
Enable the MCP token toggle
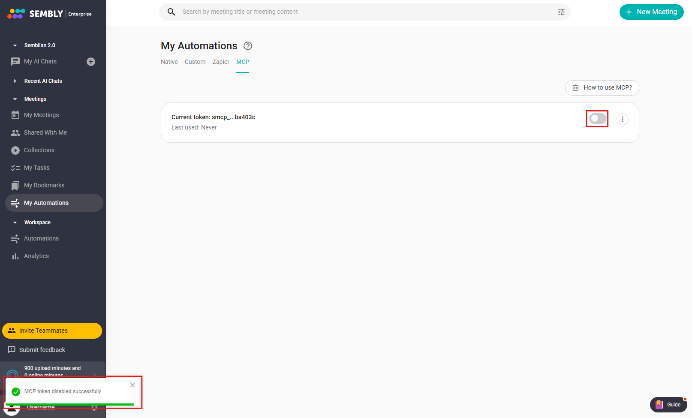coord(597,119)
